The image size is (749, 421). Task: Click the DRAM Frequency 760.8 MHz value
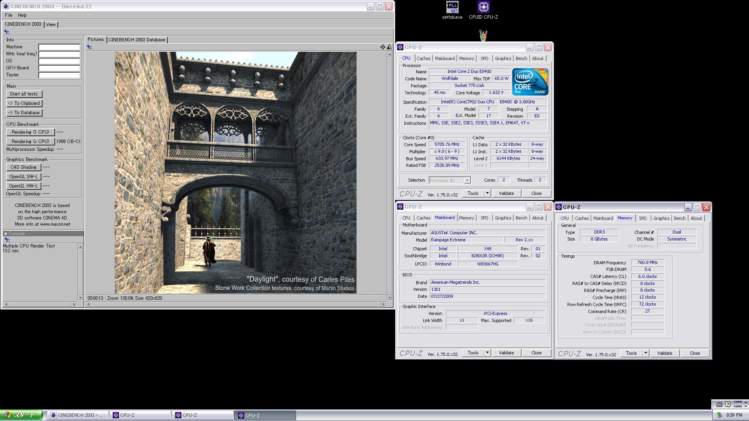(648, 263)
